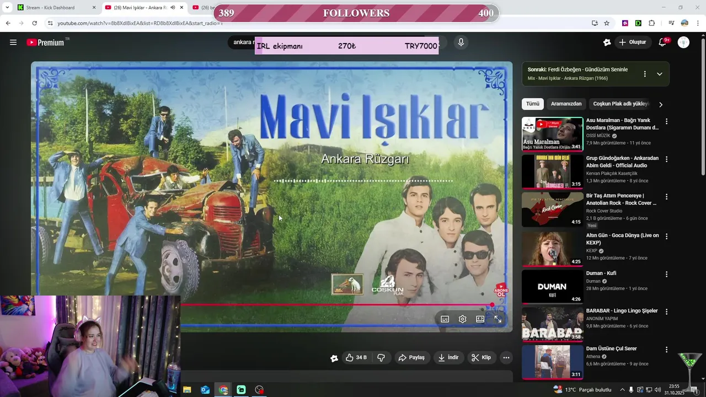Go to YouTube Premium home logo
706x397 pixels.
click(45, 42)
